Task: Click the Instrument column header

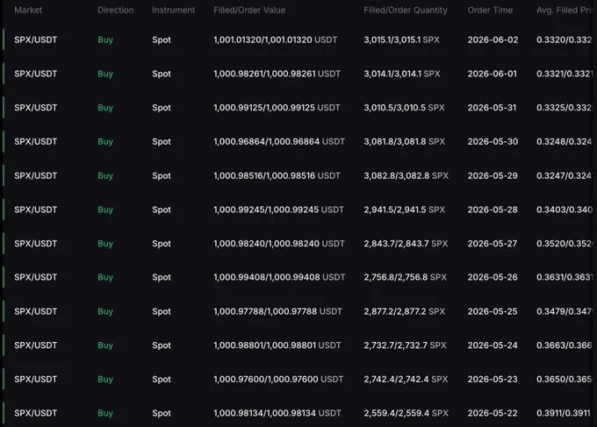Action: coord(173,11)
